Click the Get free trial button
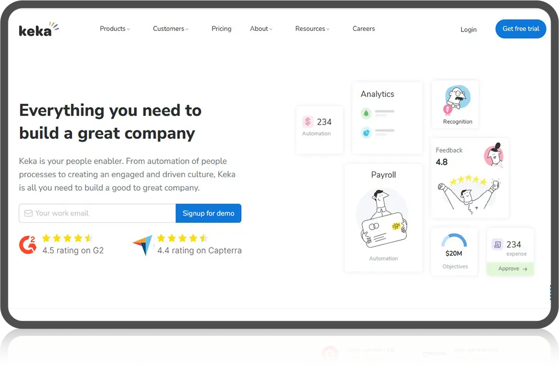The height and width of the screenshot is (368, 559). (x=520, y=29)
